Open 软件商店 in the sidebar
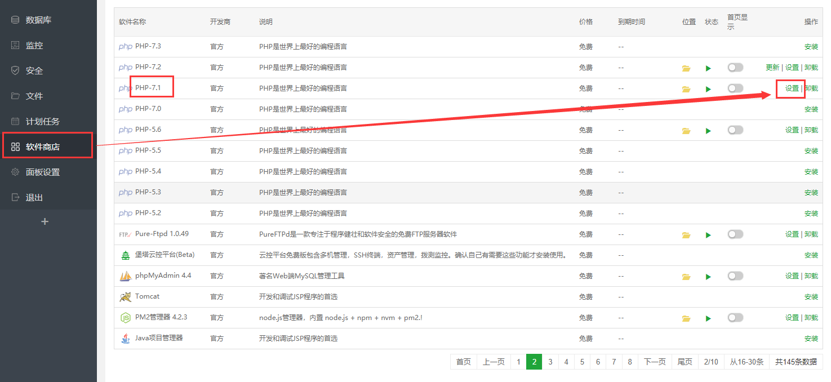The width and height of the screenshot is (831, 382). click(x=43, y=147)
